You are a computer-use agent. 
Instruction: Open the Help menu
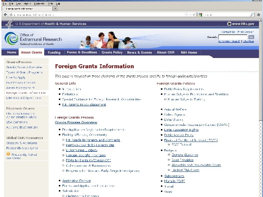pos(58,4)
